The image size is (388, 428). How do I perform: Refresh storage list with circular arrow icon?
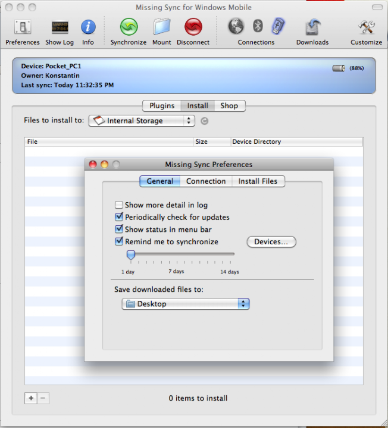[x=204, y=121]
